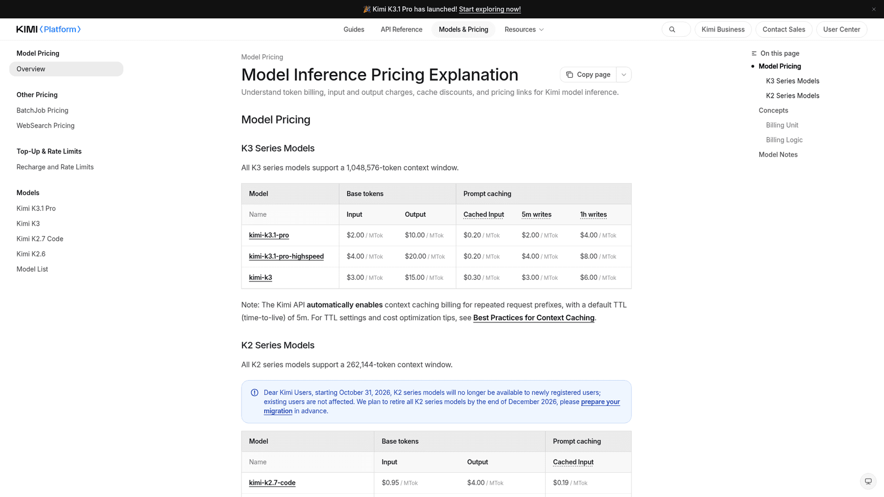The height and width of the screenshot is (497, 884).
Task: Jump to Billing Logic section
Action: (784, 140)
